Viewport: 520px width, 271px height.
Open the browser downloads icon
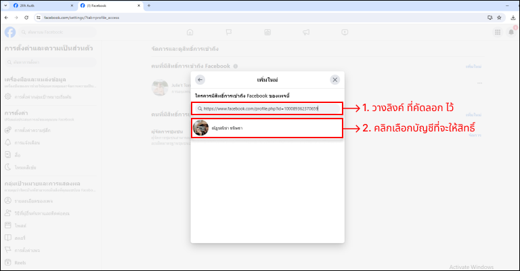point(513,18)
